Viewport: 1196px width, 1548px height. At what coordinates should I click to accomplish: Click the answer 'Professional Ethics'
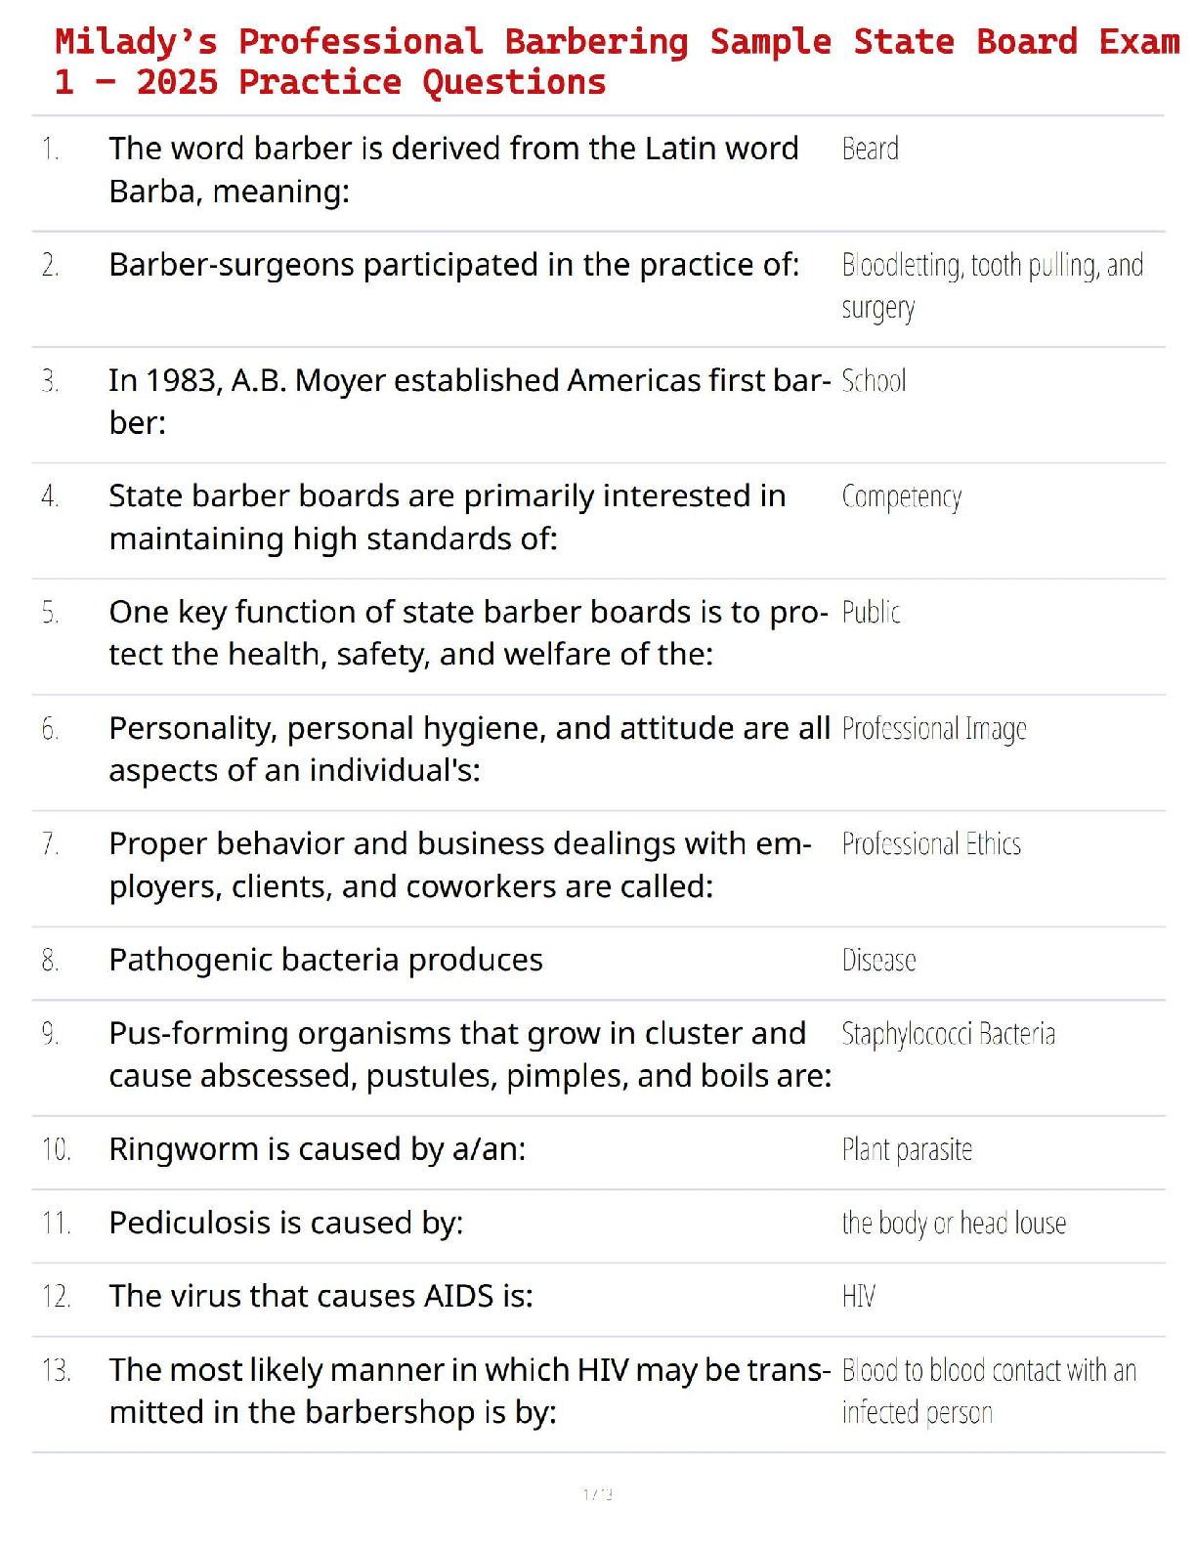[931, 843]
